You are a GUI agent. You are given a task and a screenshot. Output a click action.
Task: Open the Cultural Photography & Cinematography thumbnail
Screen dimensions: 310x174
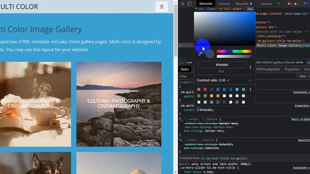coord(119,104)
